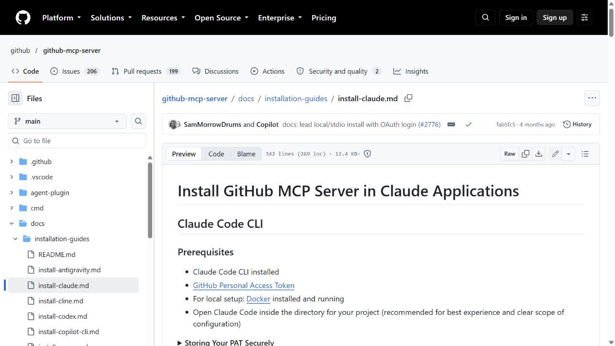Open the Actions tab
This screenshot has width=615, height=346.
click(267, 71)
